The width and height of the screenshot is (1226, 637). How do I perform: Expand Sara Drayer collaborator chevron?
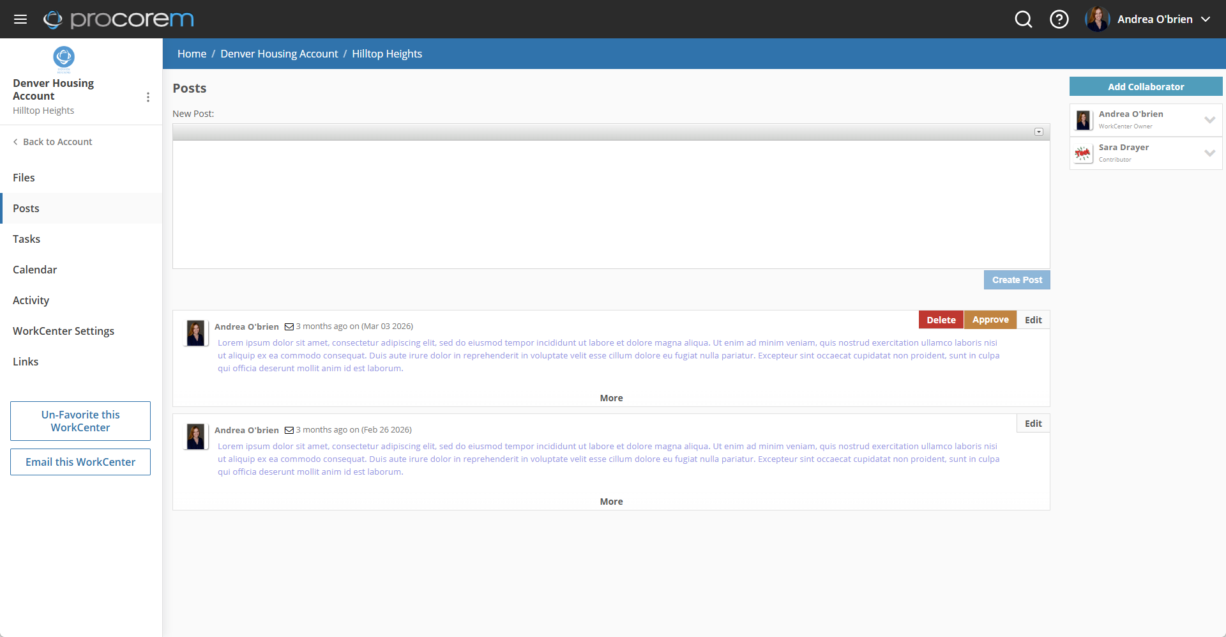point(1209,153)
